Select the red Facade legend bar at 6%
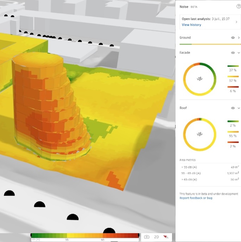Viewport: 241px width, 242px height. [x=233, y=87]
